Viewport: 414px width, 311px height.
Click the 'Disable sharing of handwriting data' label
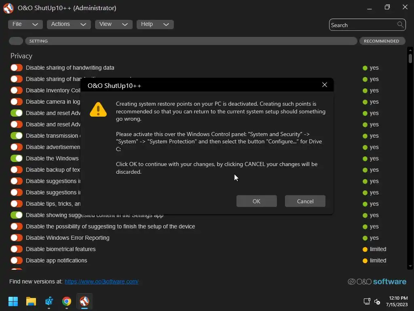pos(70,68)
